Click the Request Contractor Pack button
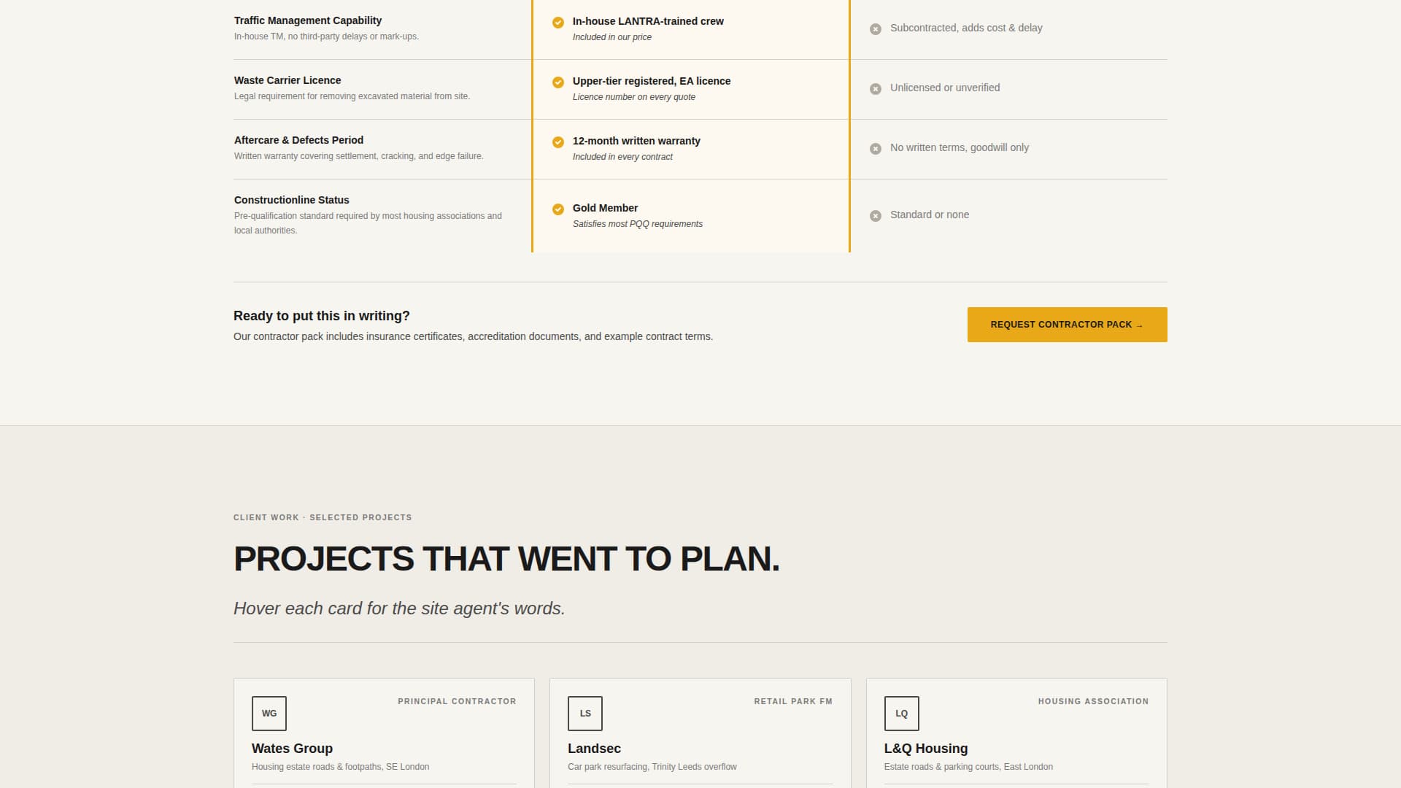Screen dimensions: 1401x788 [x=1067, y=325]
